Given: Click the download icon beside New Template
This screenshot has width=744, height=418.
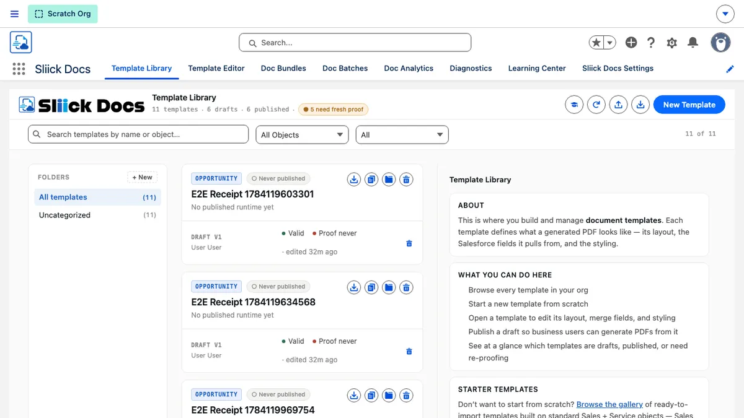Looking at the screenshot, I should [x=640, y=105].
